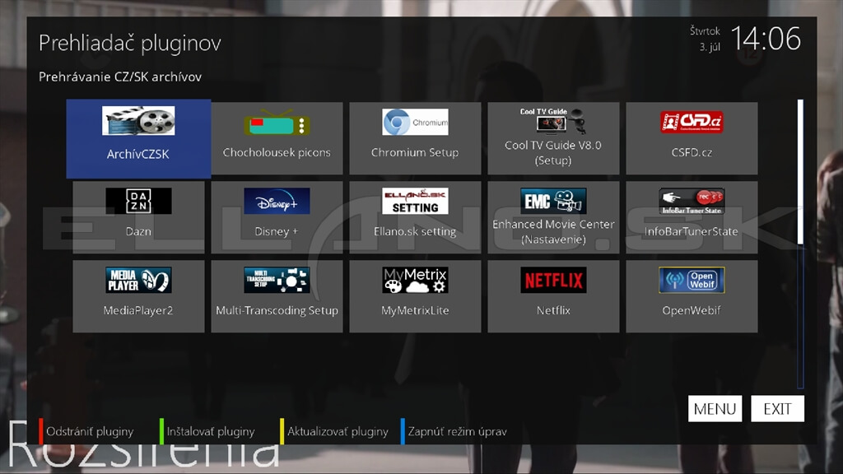
Task: Select the MyMetrixLite plugin
Action: [x=415, y=296]
